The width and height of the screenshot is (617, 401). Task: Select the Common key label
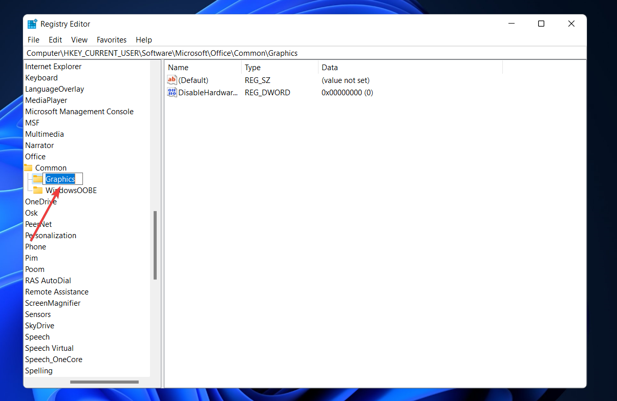51,168
